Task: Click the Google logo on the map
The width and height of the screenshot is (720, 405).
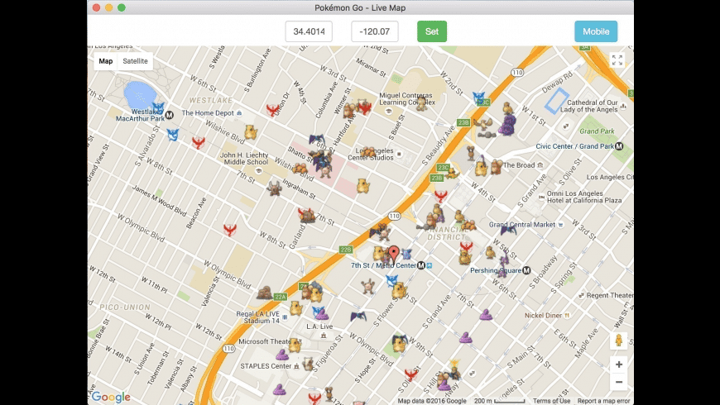Action: coord(111,397)
